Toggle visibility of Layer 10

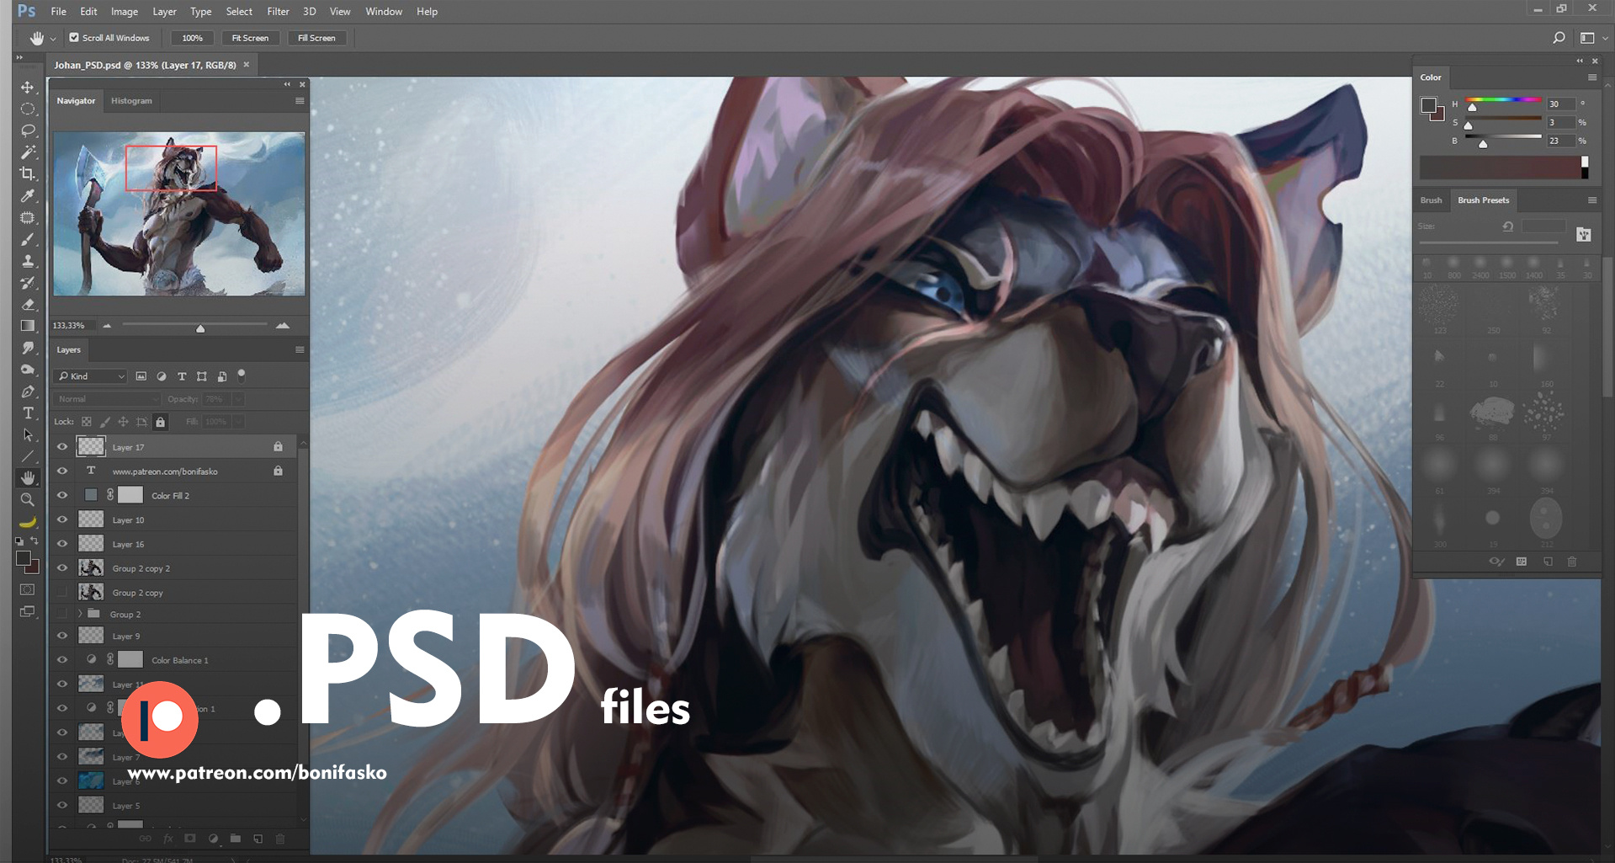(62, 520)
